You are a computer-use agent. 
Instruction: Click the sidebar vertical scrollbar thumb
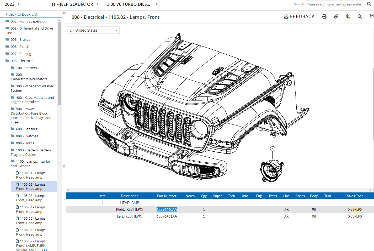[x=59, y=64]
